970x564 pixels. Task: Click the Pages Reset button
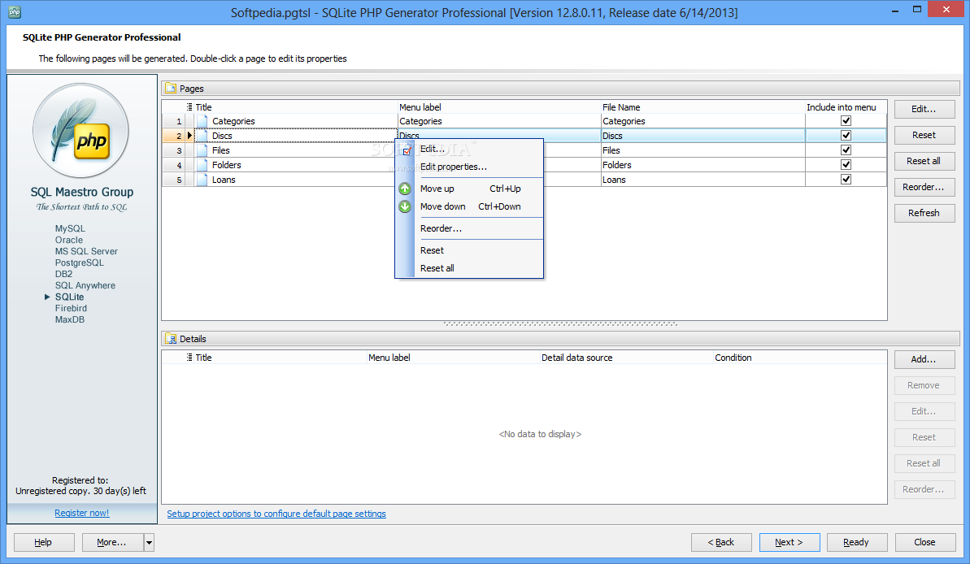pyautogui.click(x=924, y=135)
